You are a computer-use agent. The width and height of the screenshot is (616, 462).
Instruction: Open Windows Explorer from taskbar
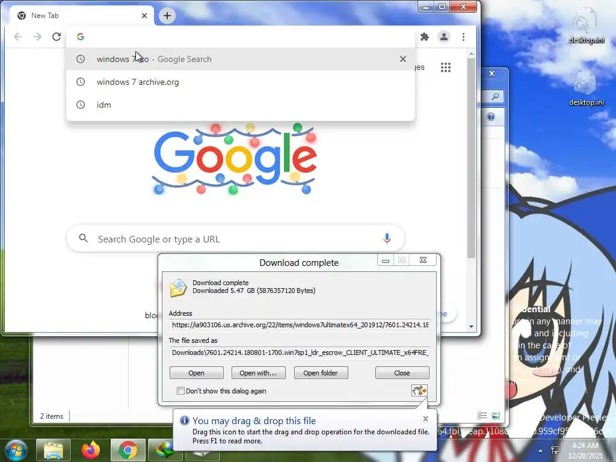[x=54, y=450]
